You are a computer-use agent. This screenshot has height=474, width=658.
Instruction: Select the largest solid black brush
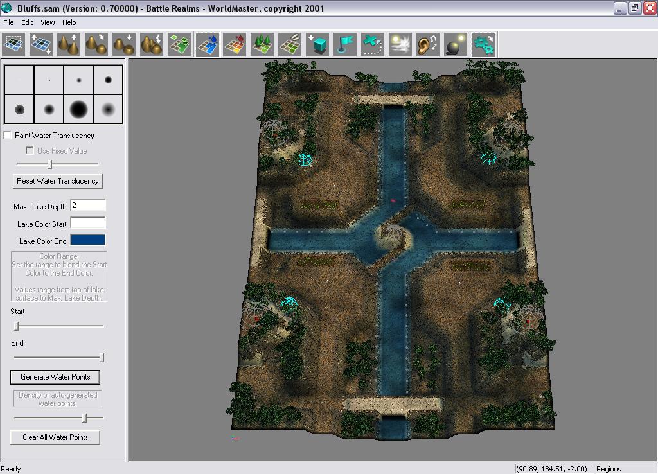coord(78,109)
